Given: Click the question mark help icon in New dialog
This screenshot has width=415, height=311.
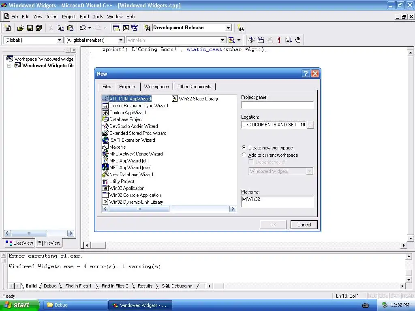Looking at the screenshot, I should [306, 74].
